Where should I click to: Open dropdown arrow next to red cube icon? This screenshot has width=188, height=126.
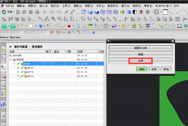[73, 26]
